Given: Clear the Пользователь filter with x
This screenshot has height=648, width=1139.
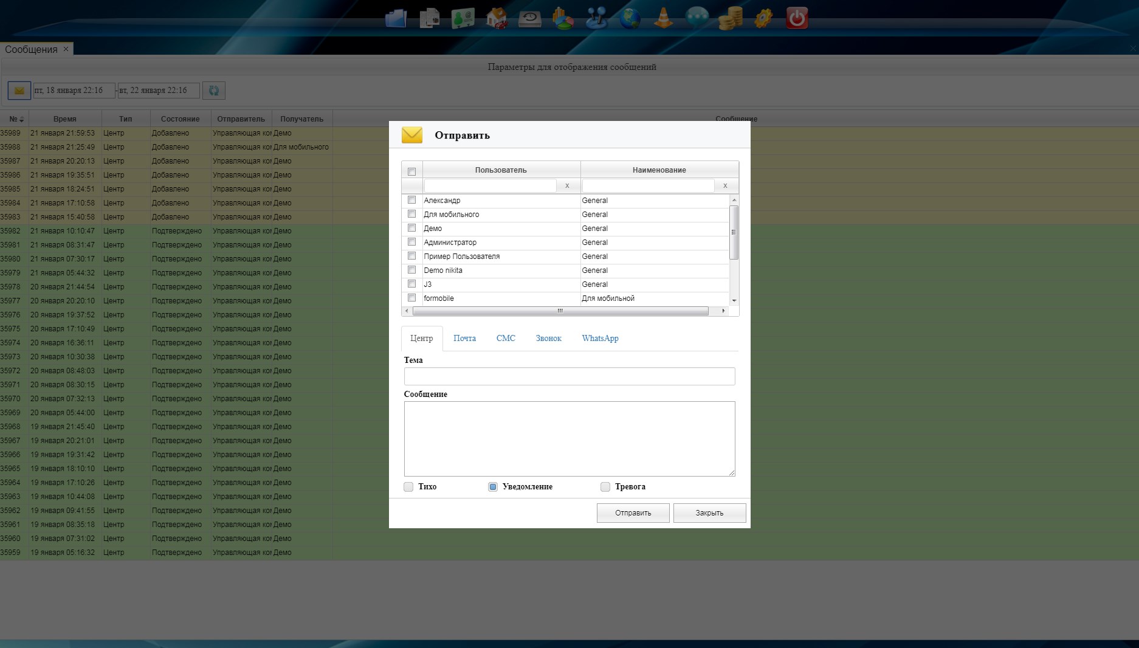Looking at the screenshot, I should (567, 185).
